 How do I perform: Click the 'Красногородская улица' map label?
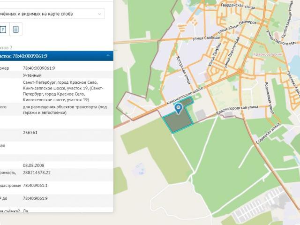(x=237, y=110)
